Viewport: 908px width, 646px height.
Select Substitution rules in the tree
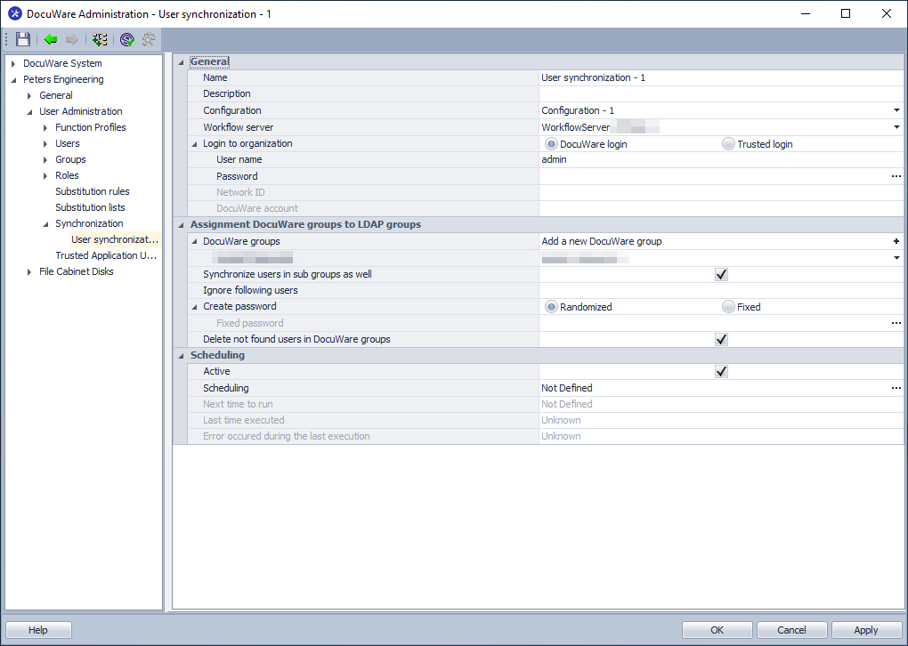click(x=92, y=191)
